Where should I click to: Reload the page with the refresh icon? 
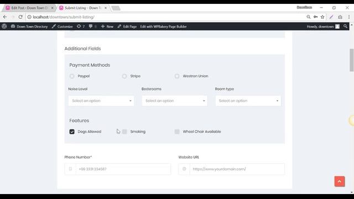(20, 17)
